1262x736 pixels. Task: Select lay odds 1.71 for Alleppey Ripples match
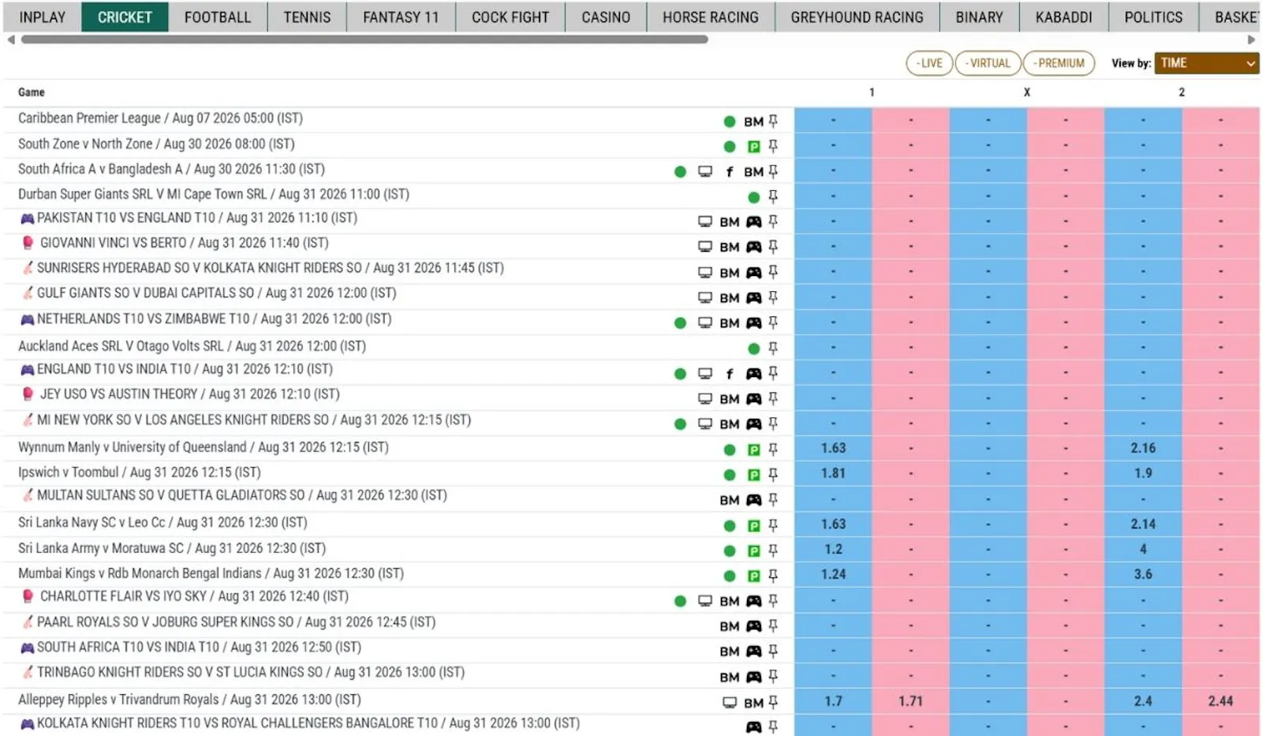point(910,701)
